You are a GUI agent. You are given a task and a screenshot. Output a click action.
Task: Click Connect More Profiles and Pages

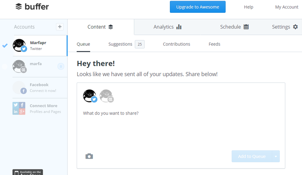click(x=45, y=112)
